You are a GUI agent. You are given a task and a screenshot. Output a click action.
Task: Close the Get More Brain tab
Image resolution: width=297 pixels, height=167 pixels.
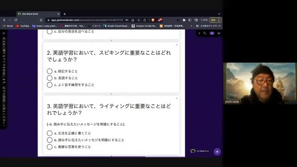58,14
